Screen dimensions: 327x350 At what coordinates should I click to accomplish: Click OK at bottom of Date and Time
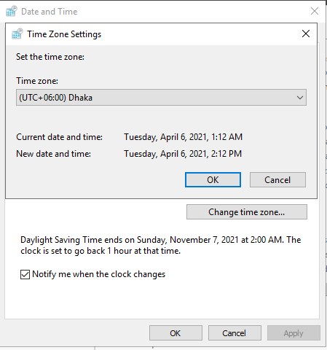pyautogui.click(x=176, y=333)
